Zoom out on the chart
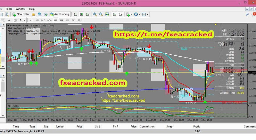256x140 pixels. tap(101, 14)
